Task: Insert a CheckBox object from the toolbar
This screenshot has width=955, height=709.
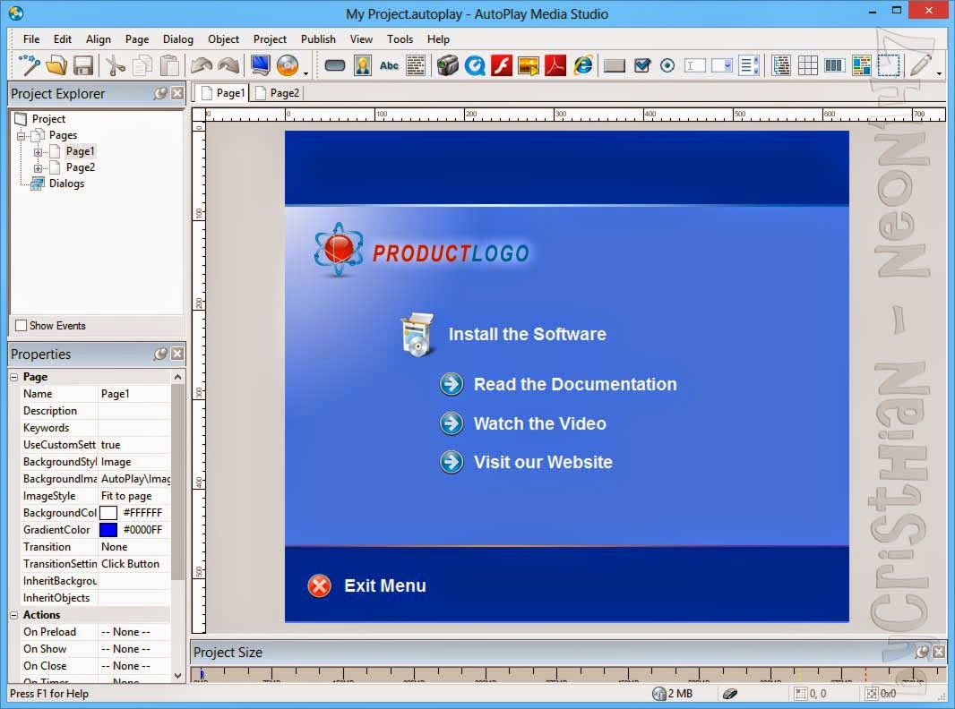Action: click(x=642, y=65)
